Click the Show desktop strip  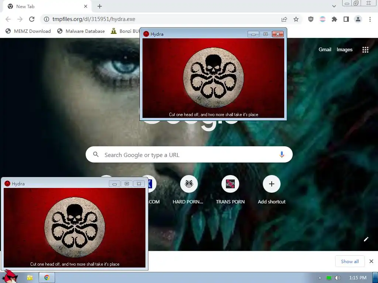click(375, 278)
